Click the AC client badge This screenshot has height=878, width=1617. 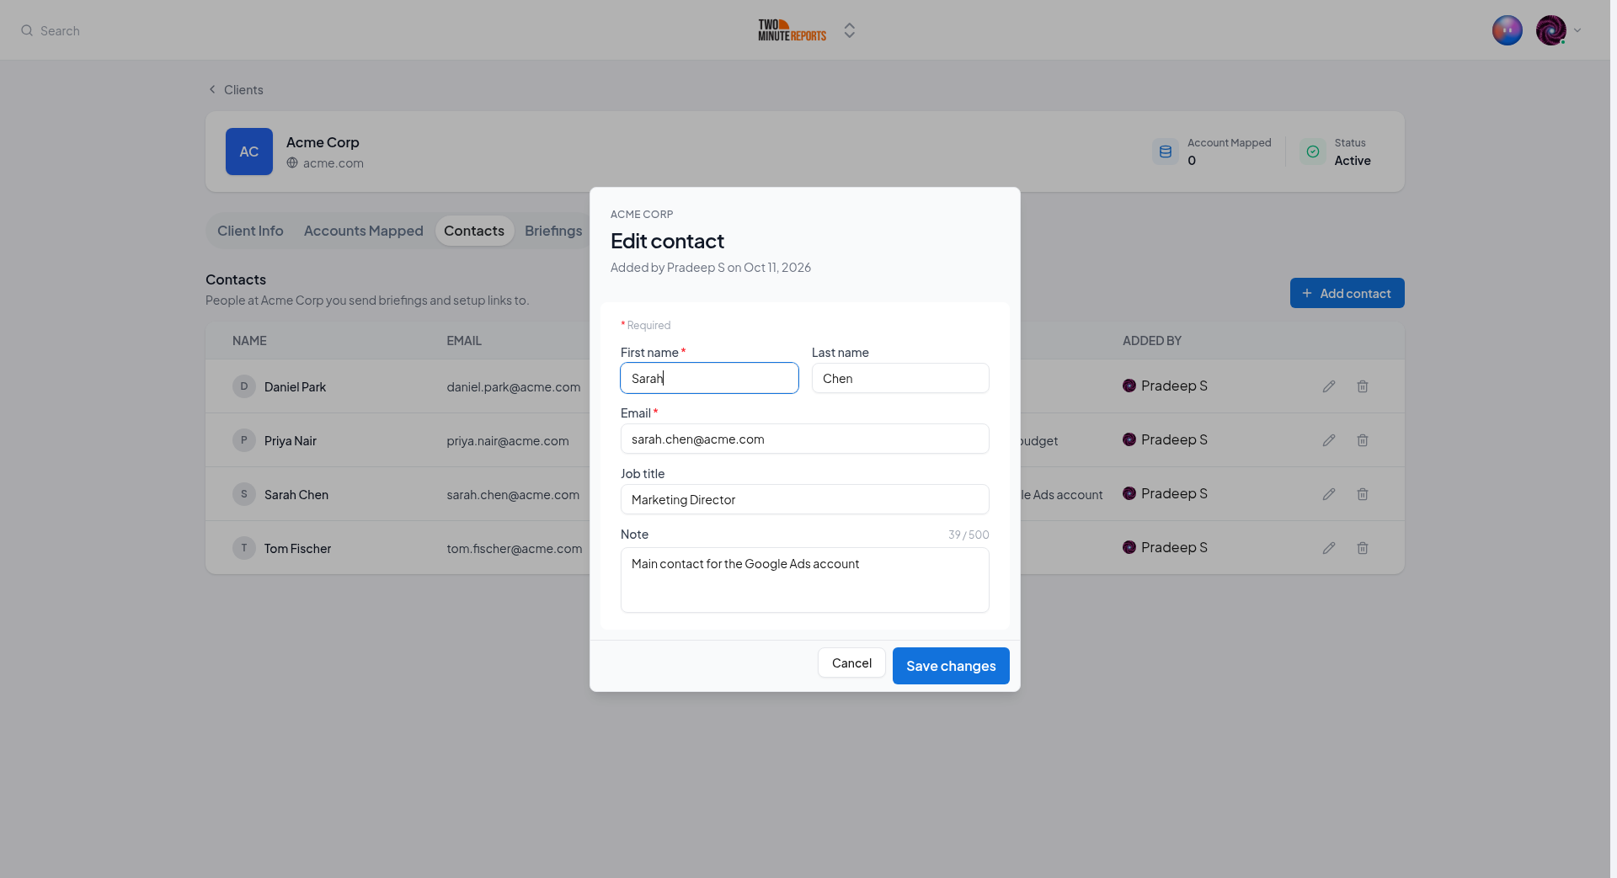coord(249,152)
